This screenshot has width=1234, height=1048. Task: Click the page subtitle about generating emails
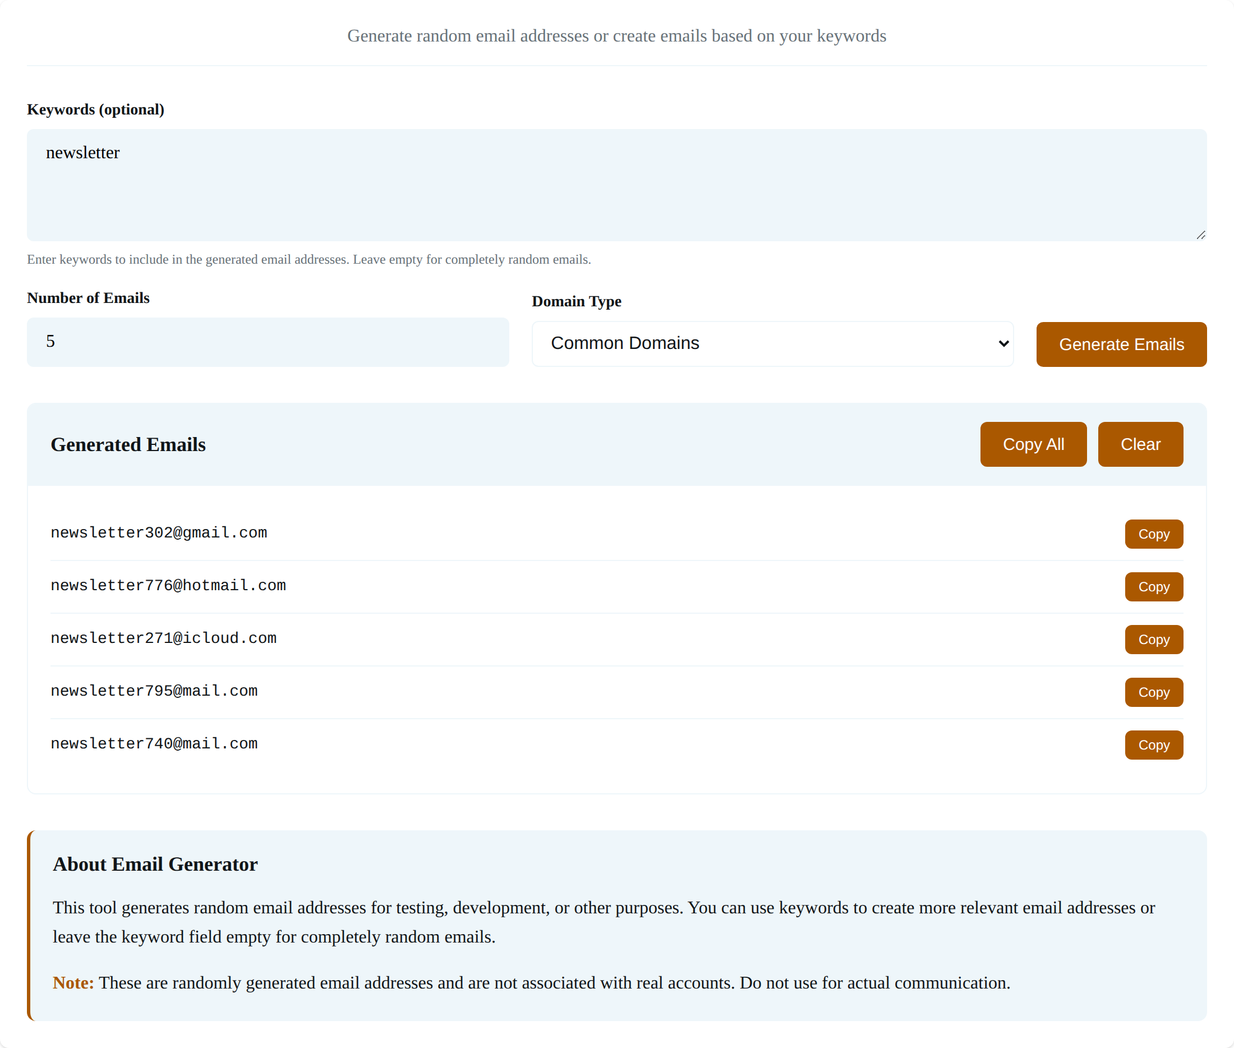[616, 36]
